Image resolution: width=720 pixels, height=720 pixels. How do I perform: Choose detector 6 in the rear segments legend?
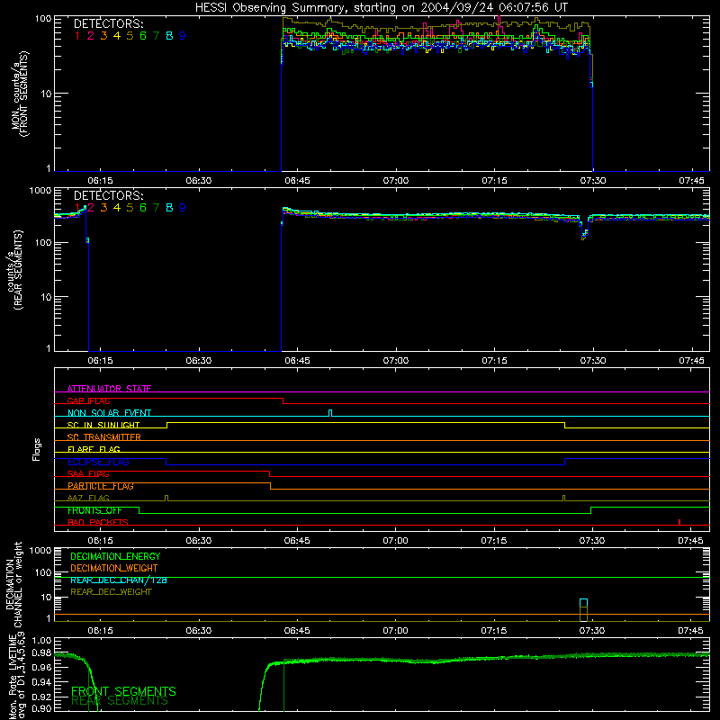[143, 208]
